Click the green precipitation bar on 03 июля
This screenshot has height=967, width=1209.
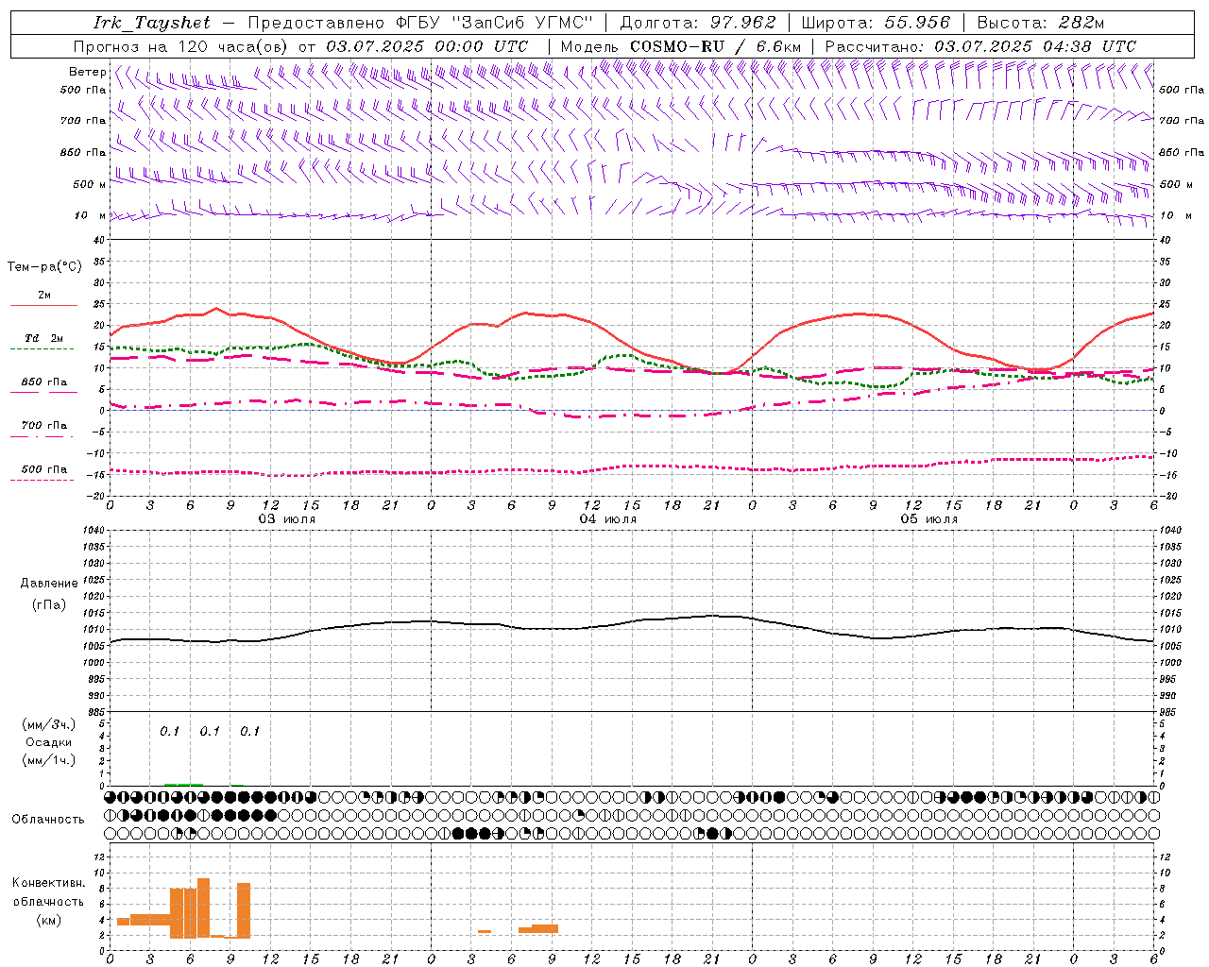pos(183,784)
